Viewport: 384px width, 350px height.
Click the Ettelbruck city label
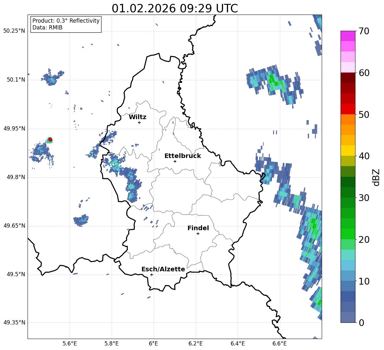(183, 156)
